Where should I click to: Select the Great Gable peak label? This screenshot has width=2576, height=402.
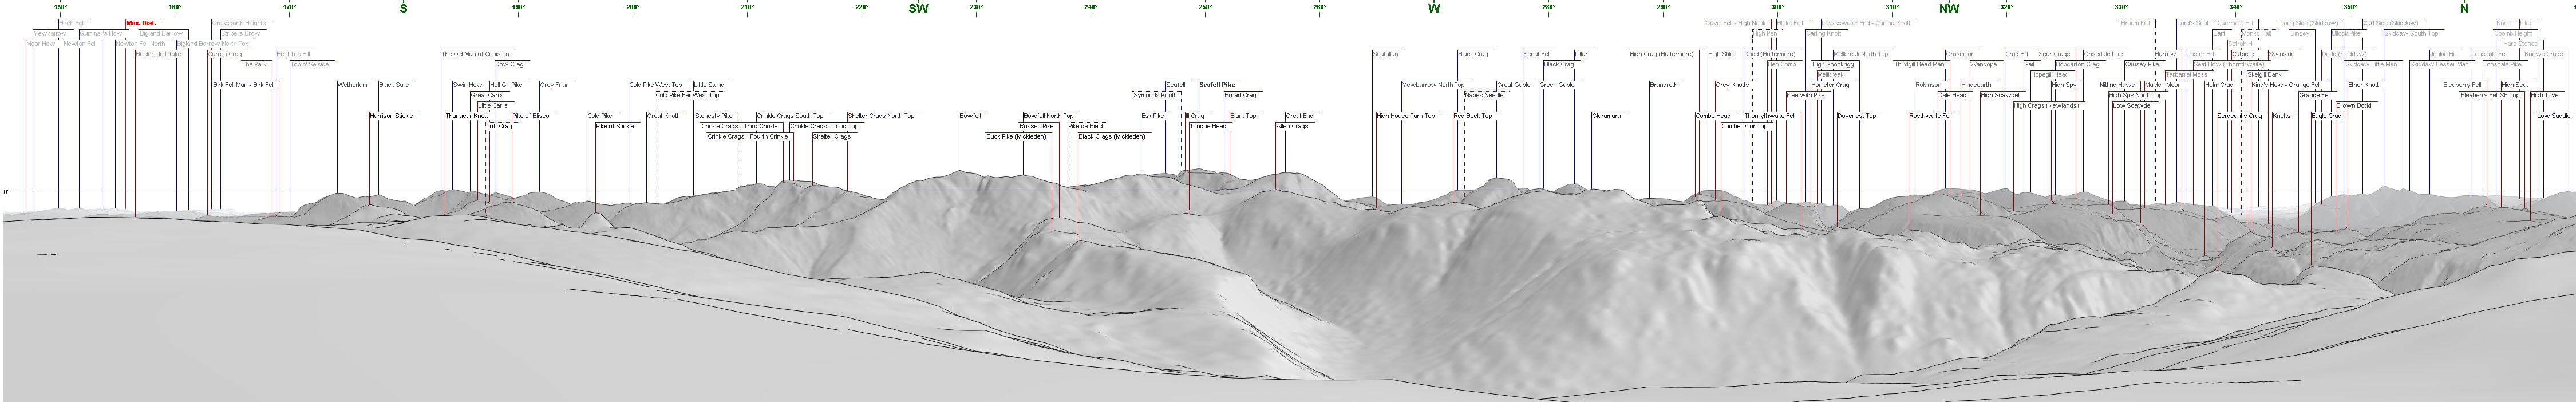[1513, 85]
